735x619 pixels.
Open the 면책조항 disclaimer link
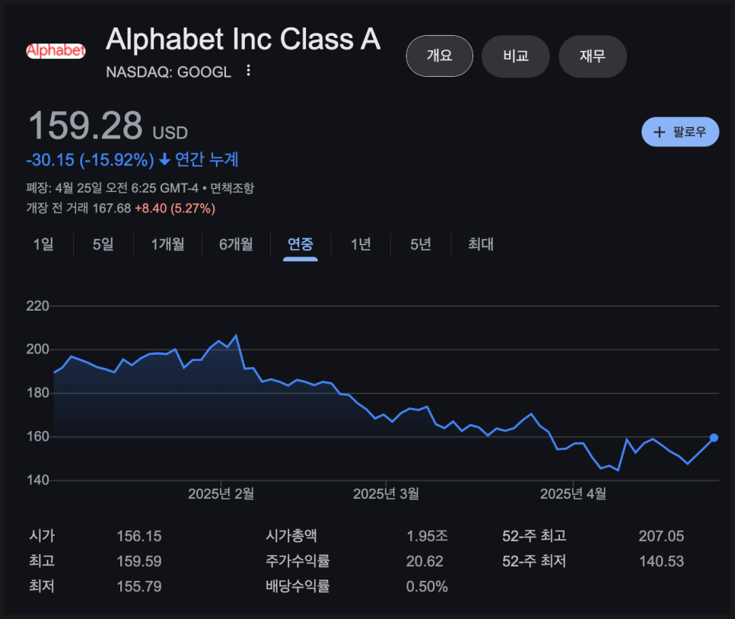232,188
